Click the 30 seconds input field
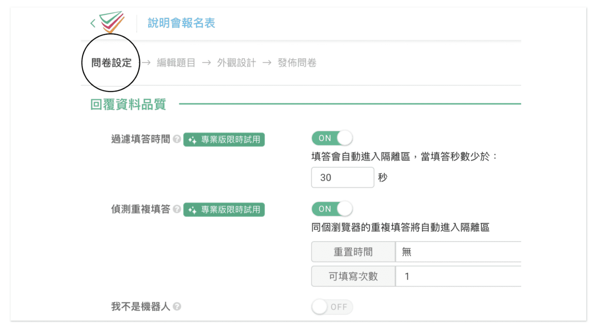 (x=342, y=177)
